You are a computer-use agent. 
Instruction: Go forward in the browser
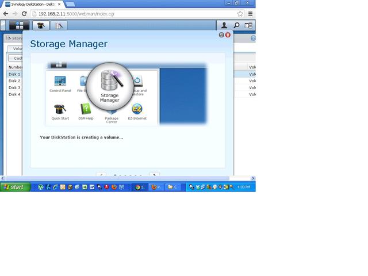[15, 14]
